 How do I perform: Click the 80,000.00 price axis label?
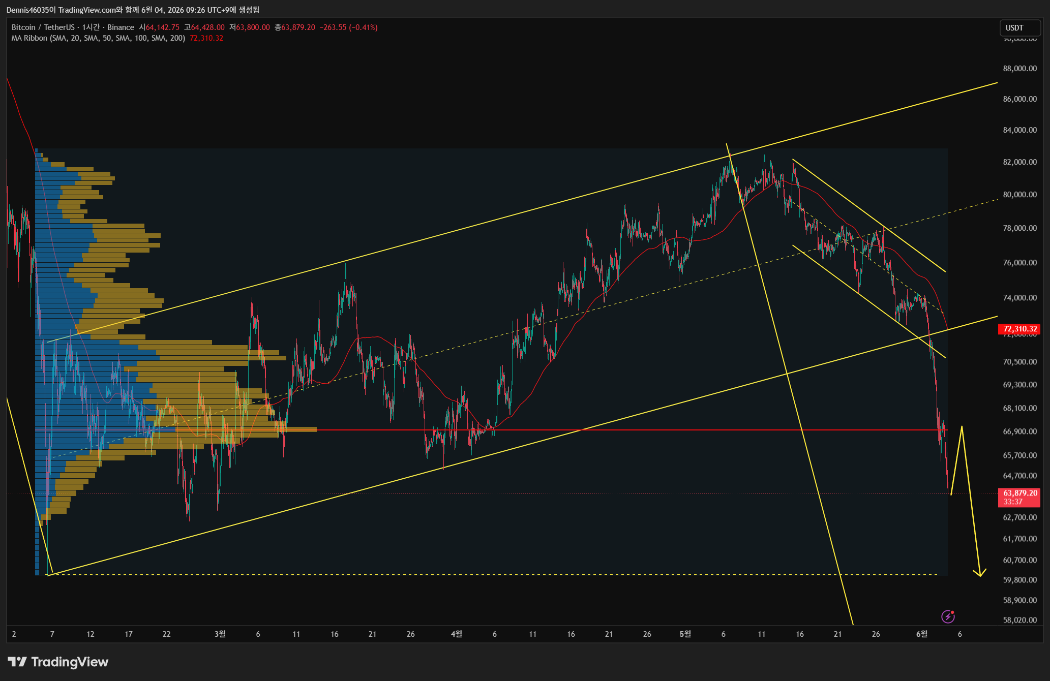[x=1019, y=195]
